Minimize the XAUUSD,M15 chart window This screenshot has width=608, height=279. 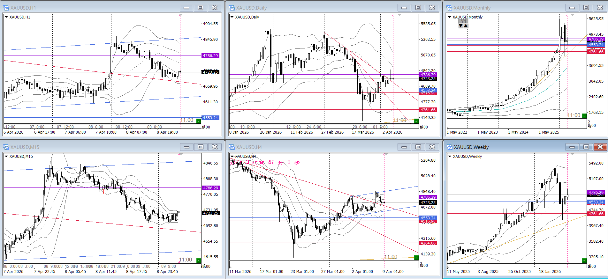coord(186,147)
